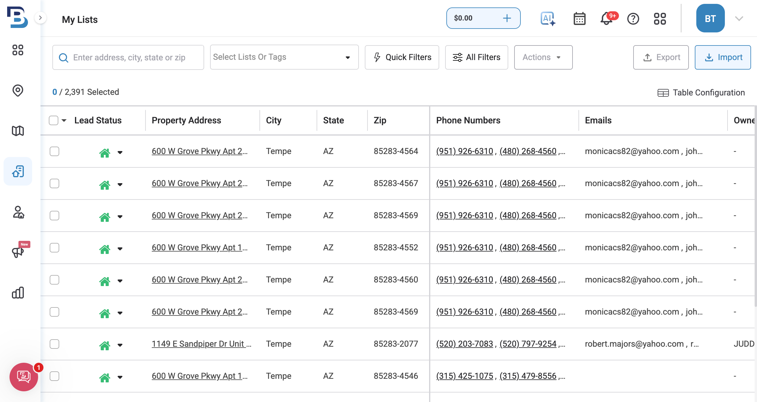Open the select-all options arrow in header
The width and height of the screenshot is (757, 402).
[x=64, y=120]
